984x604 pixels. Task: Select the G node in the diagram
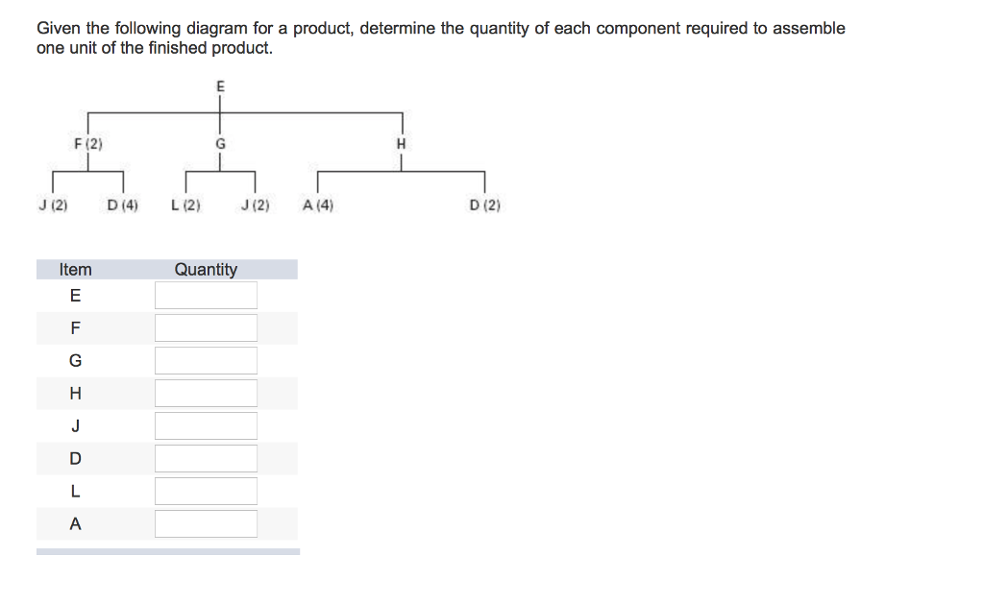(x=220, y=144)
